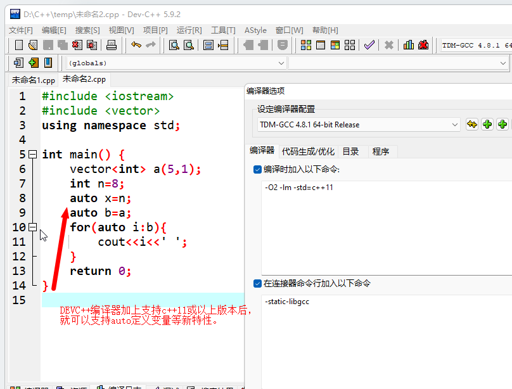This screenshot has width=512, height=389.
Task: Open the toolbar TDM-GCC 4.8.1 compiler selector
Action: 477,46
